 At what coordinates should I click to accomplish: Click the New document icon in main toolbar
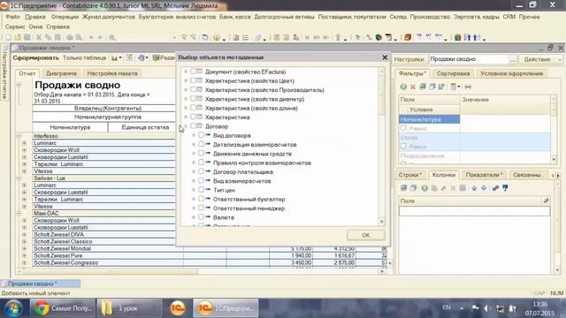coord(8,37)
